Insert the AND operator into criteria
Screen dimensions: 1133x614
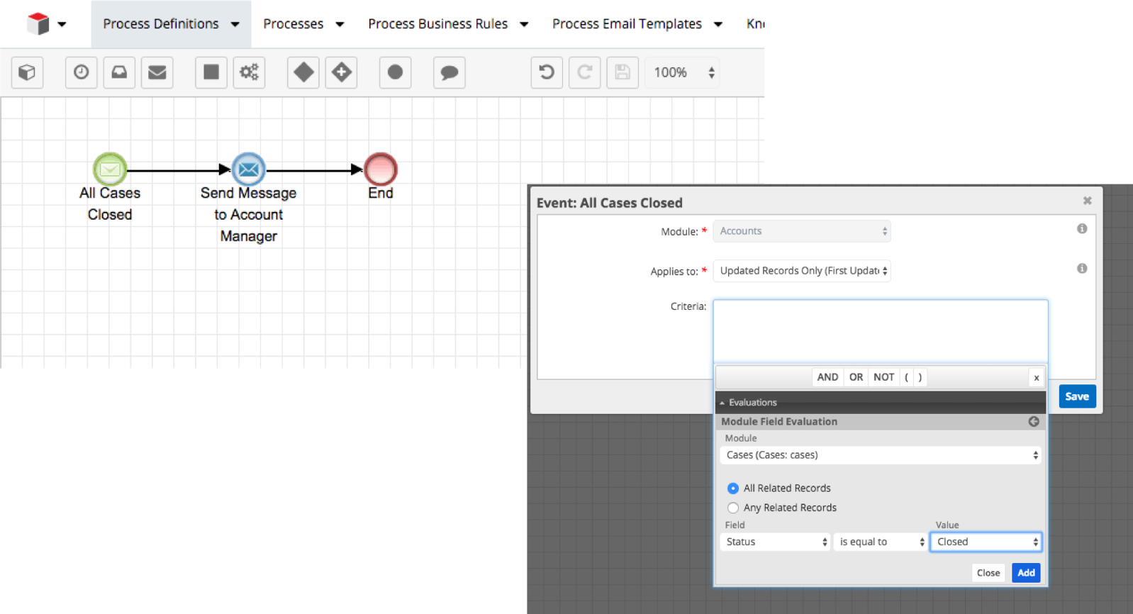pyautogui.click(x=827, y=377)
